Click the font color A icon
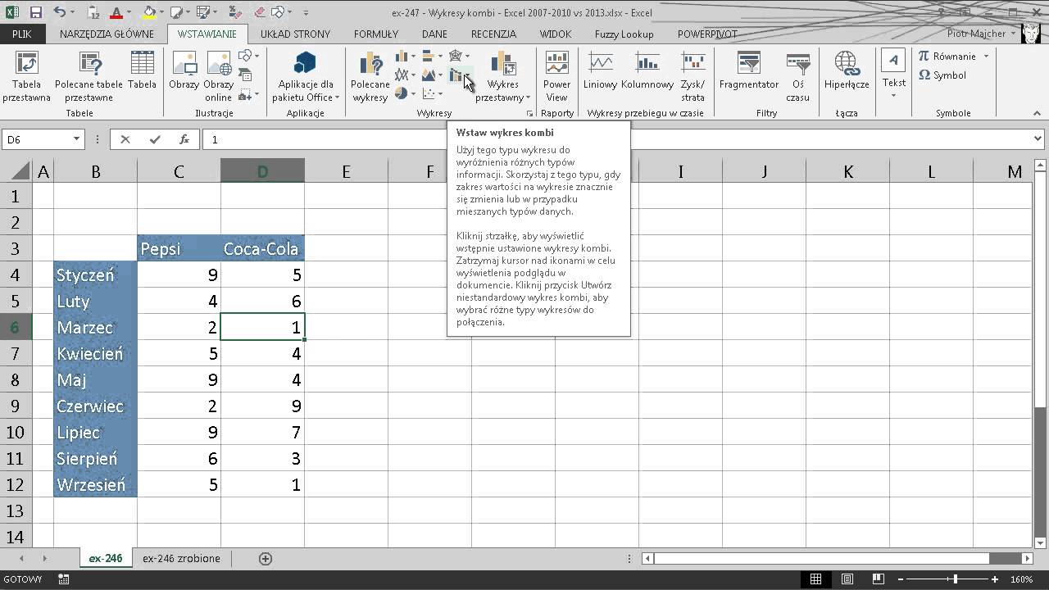1049x590 pixels. coord(116,12)
